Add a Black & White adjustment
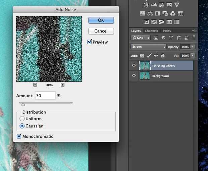 [x=158, y=13]
